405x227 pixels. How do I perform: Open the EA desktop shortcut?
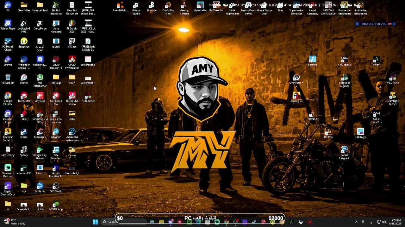point(8,7)
